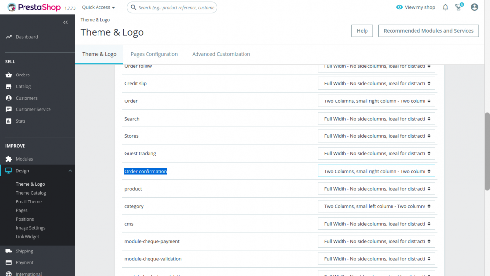Open the user profile avatar icon
Screen dimensions: 490x276
(474, 7)
